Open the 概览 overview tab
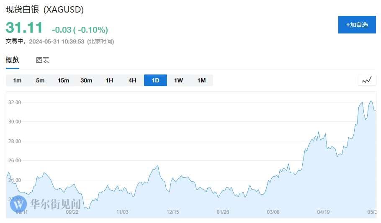381x223 pixels. point(13,60)
